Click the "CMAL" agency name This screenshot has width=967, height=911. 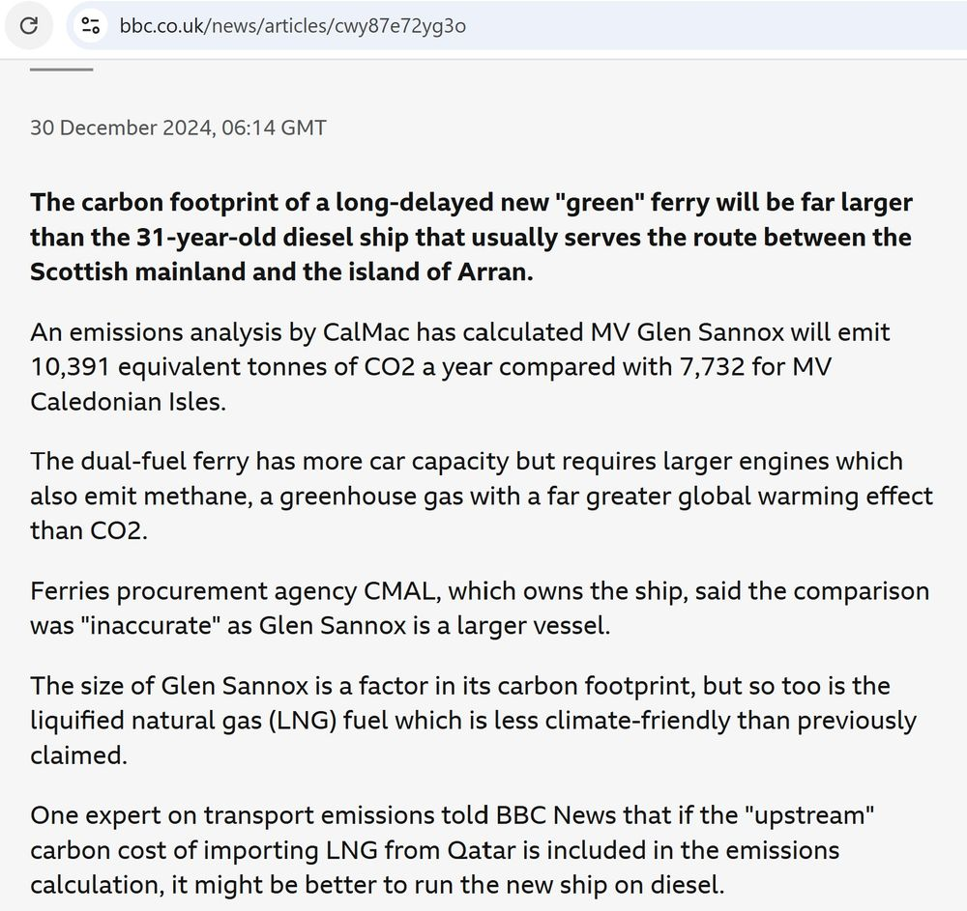pyautogui.click(x=391, y=590)
